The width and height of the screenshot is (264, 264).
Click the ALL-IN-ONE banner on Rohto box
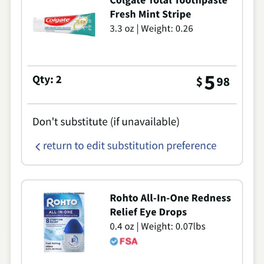[x=61, y=212]
